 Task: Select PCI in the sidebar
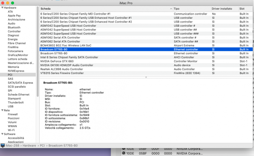coord(10,75)
